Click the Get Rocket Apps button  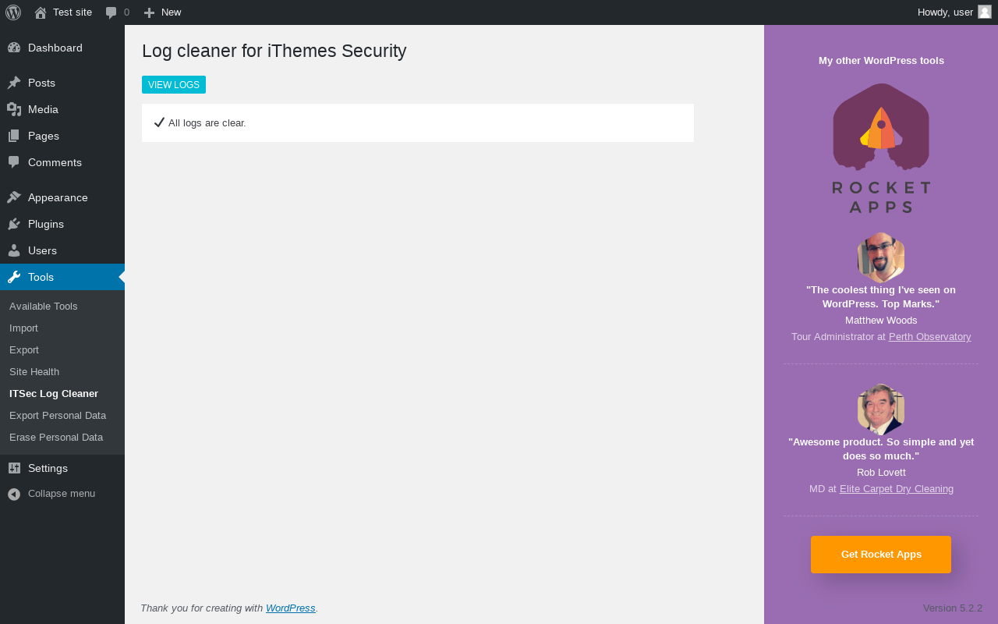point(881,555)
